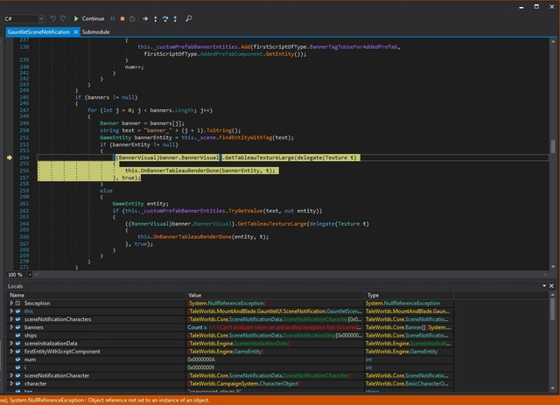The height and width of the screenshot is (405, 560).
Task: Click the variable icon beside character
Action: point(17,384)
